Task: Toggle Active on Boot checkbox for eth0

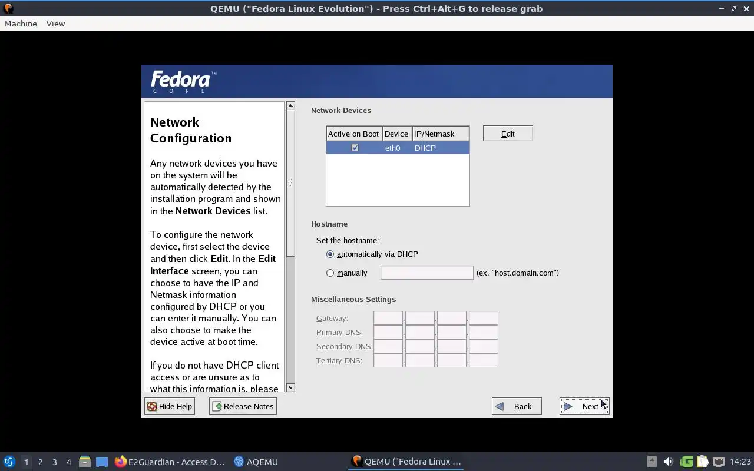Action: pyautogui.click(x=355, y=148)
